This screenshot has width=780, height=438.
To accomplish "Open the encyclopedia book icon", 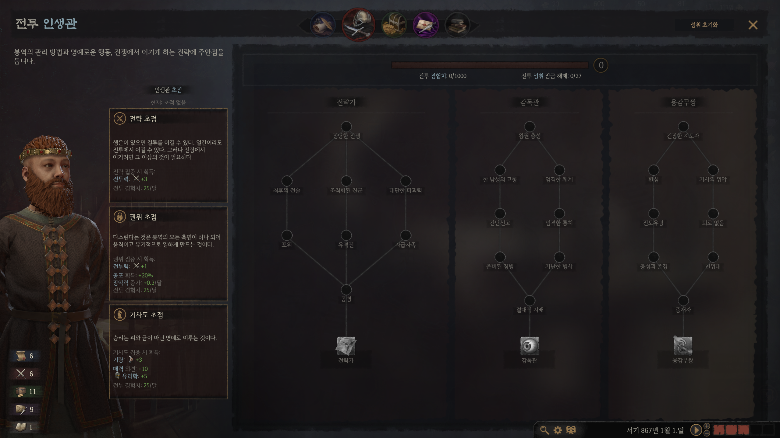I will 571,430.
